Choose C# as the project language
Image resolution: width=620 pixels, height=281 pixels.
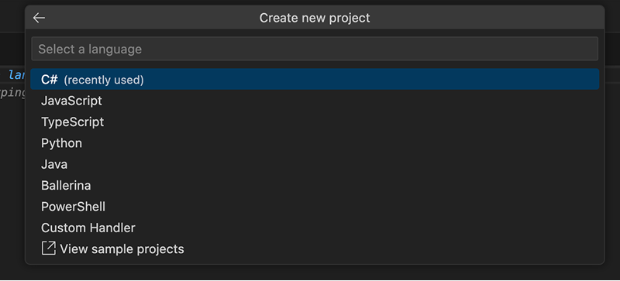(315, 80)
